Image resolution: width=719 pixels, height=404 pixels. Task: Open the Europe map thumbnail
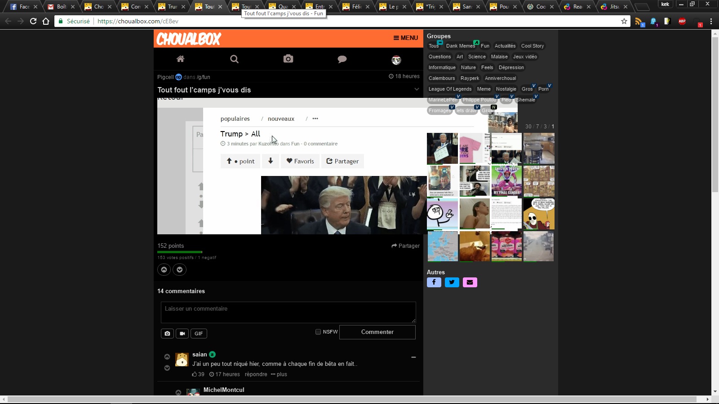pyautogui.click(x=442, y=246)
